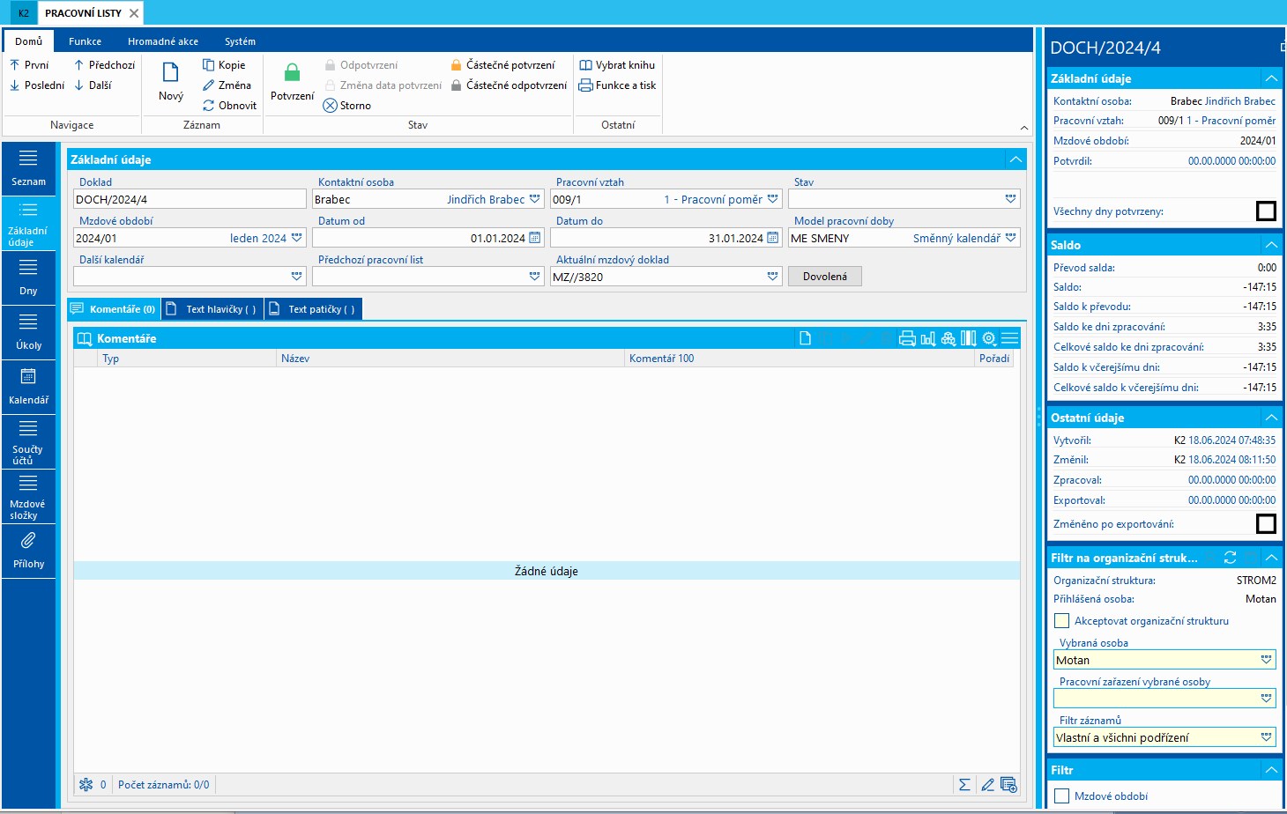Click the snowflake icon in status bar
This screenshot has height=814, width=1287.
pos(86,784)
